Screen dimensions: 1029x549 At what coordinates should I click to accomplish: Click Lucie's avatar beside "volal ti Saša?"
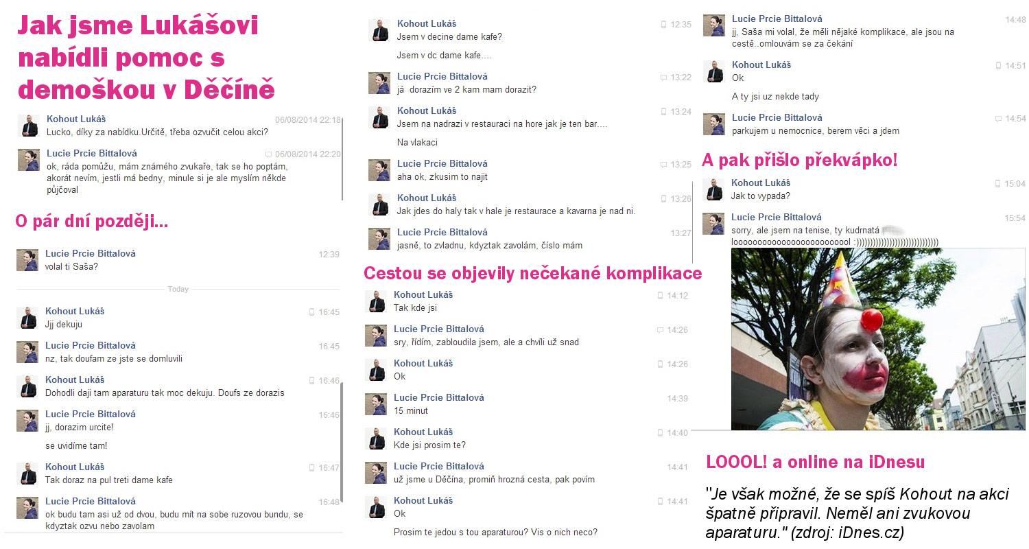click(x=27, y=260)
